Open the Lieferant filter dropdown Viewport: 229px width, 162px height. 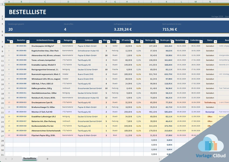(x=100, y=42)
